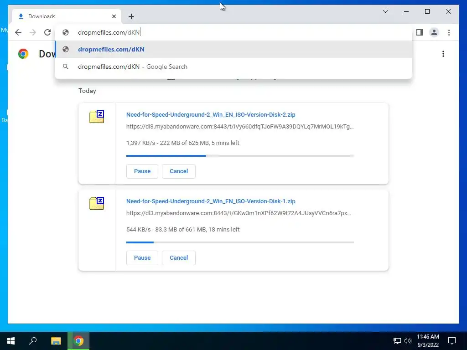Image resolution: width=467 pixels, height=350 pixels.
Task: Click the Disk-1 myabandonware source URL
Action: pyautogui.click(x=238, y=213)
